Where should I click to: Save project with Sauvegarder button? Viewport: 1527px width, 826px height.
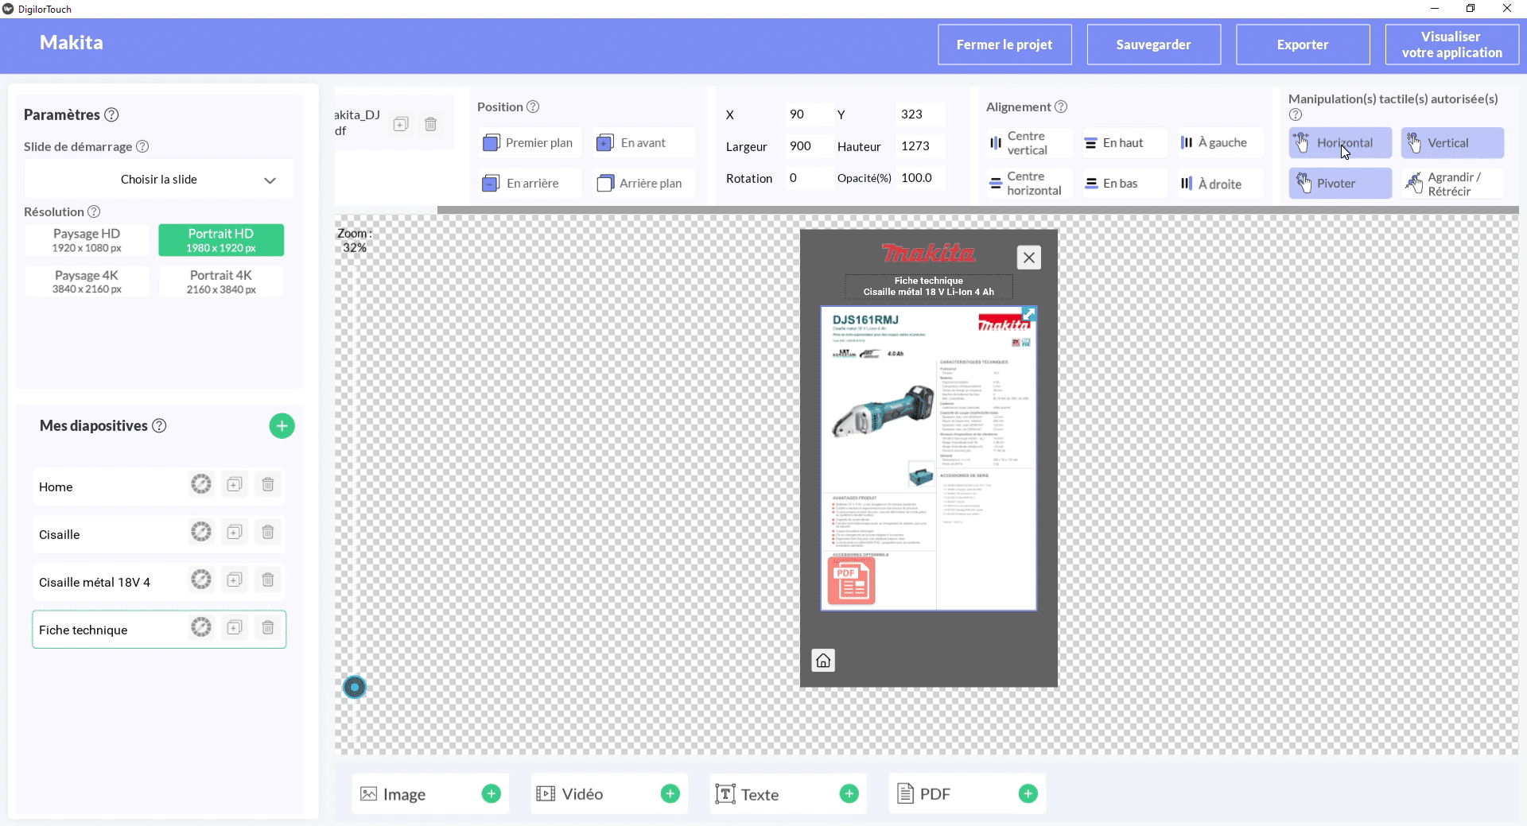click(x=1153, y=45)
